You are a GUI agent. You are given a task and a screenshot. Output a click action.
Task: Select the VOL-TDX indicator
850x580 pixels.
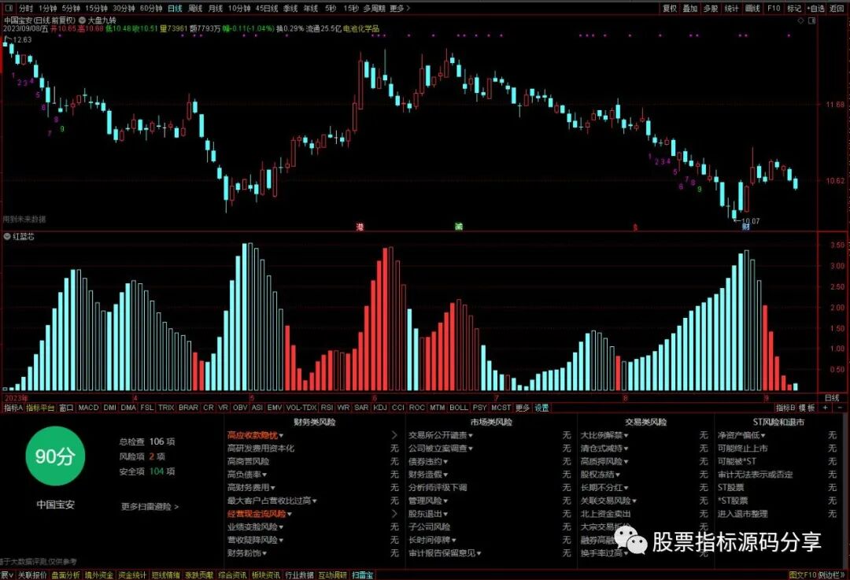click(x=301, y=408)
